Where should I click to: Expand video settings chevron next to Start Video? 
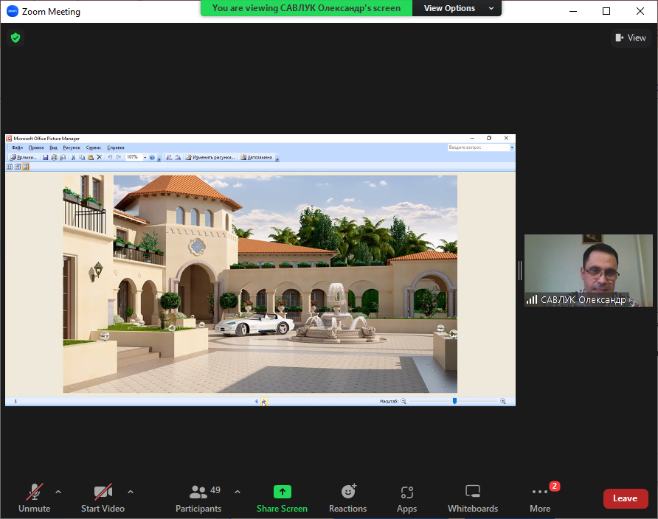point(131,492)
